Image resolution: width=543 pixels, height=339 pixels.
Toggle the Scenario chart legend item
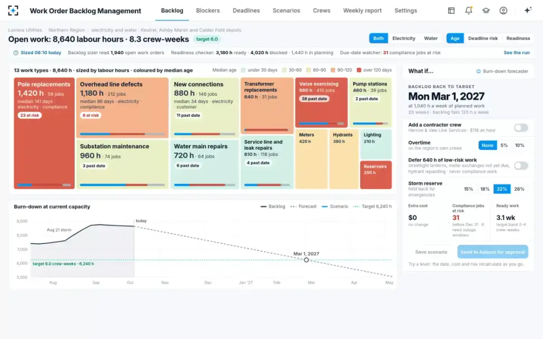click(x=335, y=207)
